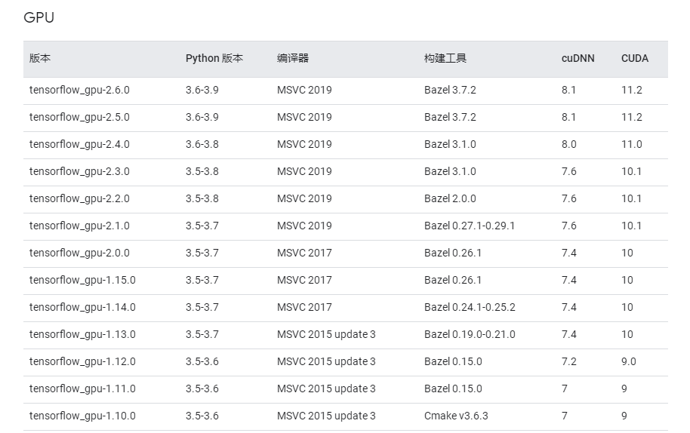The width and height of the screenshot is (690, 433).
Task: Click cuDNN 7.4 in tensorflow_gpu-1.15.0 row
Action: [569, 281]
